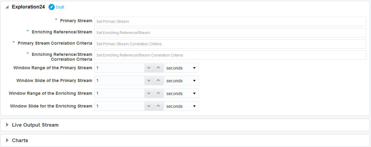This screenshot has width=371, height=147.
Task: Open units dropdown for Enriching Stream Window Slide
Action: pyautogui.click(x=182, y=106)
